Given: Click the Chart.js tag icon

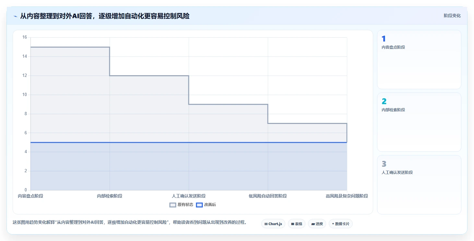Looking at the screenshot, I should [x=266, y=224].
